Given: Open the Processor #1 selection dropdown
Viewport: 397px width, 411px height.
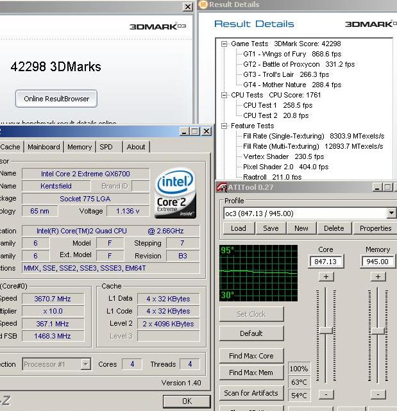Looking at the screenshot, I should (x=85, y=364).
